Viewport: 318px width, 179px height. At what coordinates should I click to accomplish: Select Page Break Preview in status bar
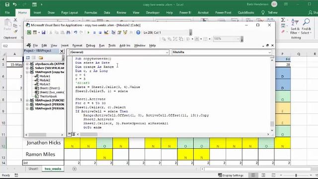(273, 175)
